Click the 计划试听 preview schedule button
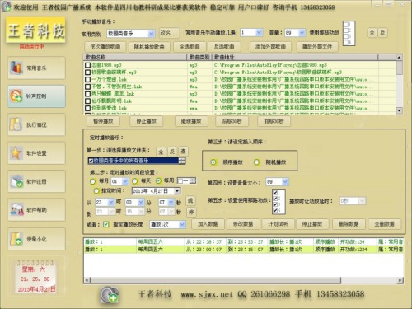 278,224
